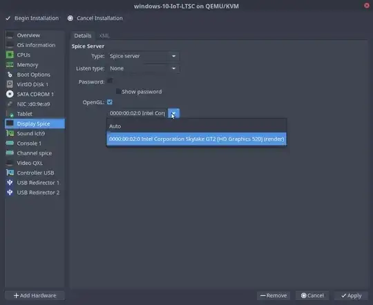373x305 pixels.
Task: Select the VirtIO Disk 1 entry
Action: 35,84
